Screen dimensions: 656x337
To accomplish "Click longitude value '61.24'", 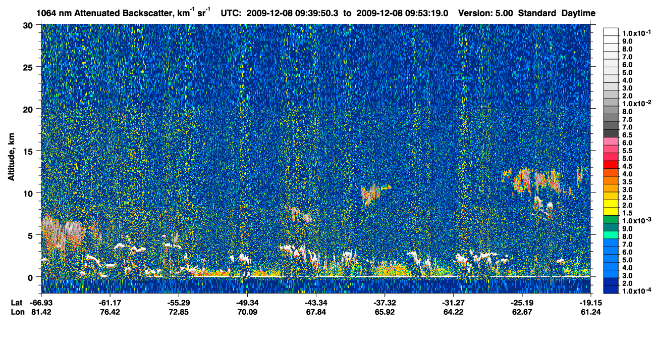I will [590, 312].
